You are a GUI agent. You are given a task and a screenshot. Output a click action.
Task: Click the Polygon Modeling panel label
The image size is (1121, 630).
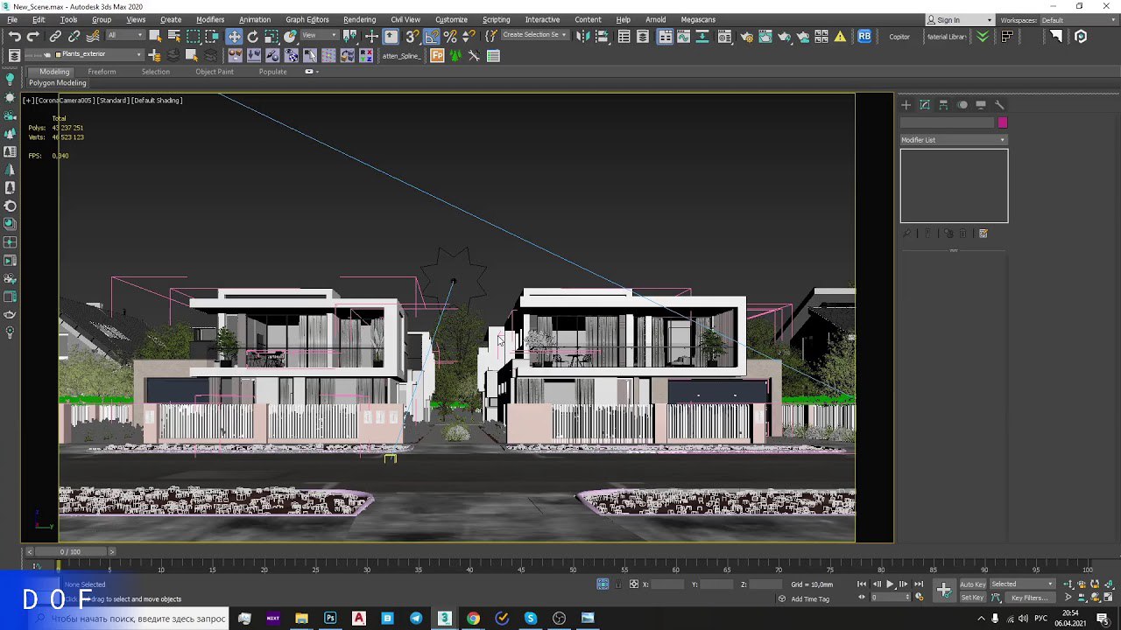pyautogui.click(x=58, y=83)
